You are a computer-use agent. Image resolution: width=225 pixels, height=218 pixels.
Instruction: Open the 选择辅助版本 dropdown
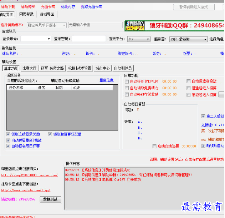47,25
